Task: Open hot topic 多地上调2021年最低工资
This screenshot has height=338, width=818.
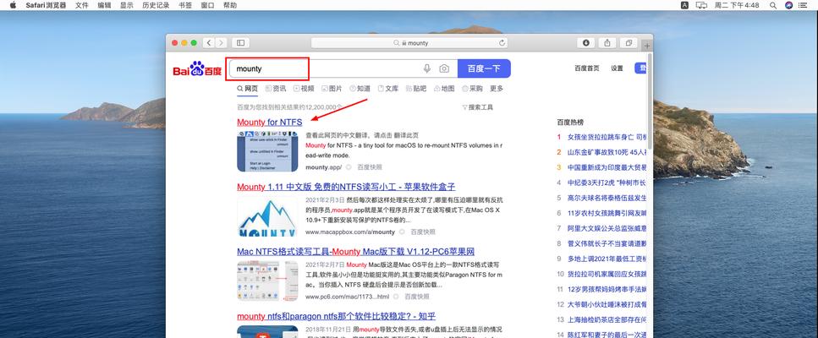Action: (607, 259)
